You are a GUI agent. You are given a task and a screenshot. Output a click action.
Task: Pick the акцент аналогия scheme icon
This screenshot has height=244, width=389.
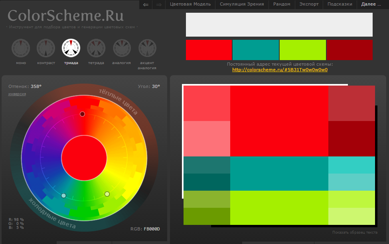147,48
